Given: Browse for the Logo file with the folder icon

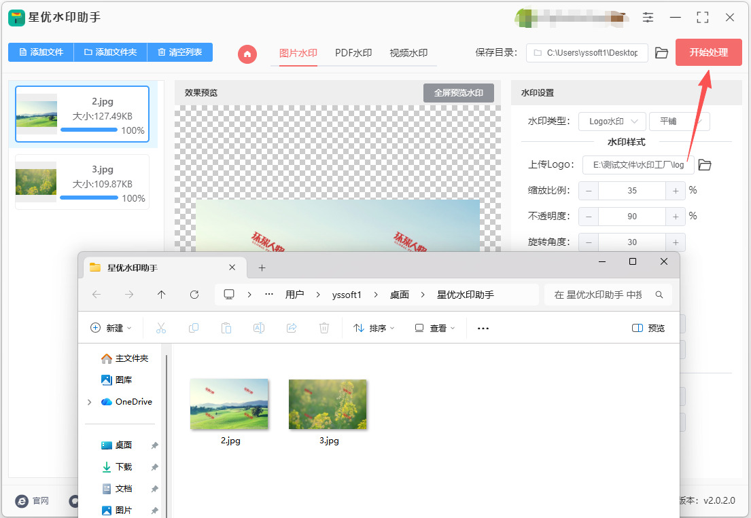Looking at the screenshot, I should pos(705,165).
